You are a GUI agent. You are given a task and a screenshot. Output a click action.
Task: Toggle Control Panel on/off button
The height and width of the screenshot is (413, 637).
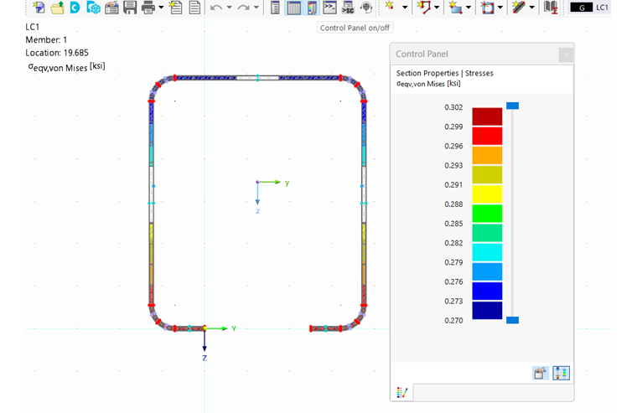tap(312, 8)
